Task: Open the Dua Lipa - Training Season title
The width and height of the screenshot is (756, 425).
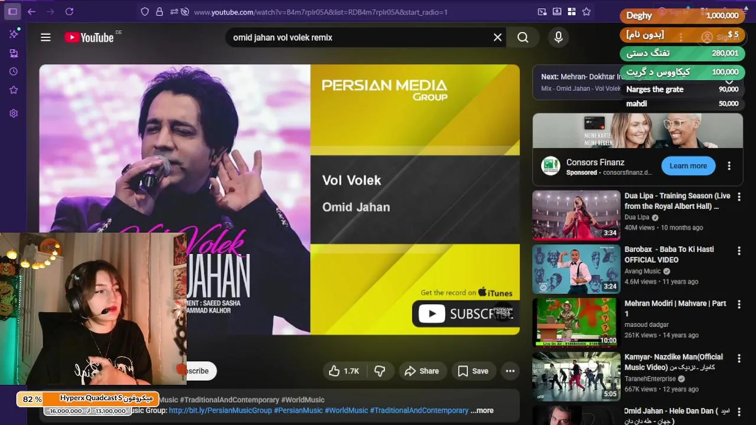Action: click(x=677, y=201)
